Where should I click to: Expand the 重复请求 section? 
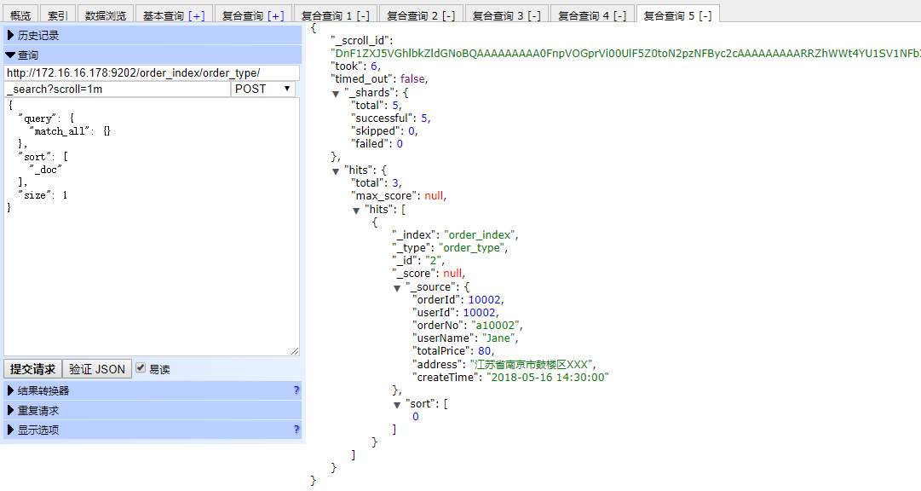click(x=153, y=410)
